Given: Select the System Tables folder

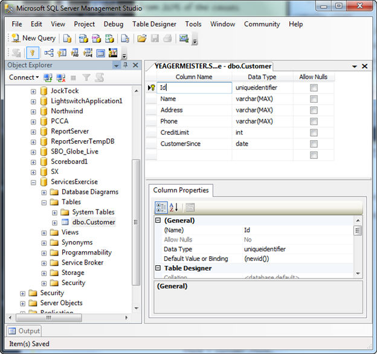Looking at the screenshot, I should click(93, 212).
